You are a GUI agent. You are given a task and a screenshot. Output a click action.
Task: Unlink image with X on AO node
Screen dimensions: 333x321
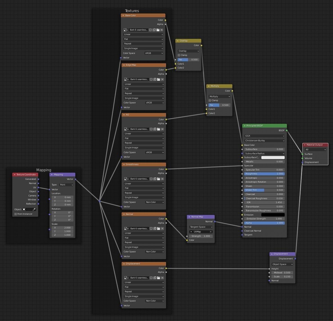pos(162,129)
